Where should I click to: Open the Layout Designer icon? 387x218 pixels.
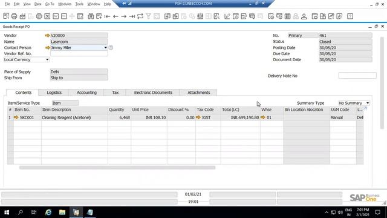pyautogui.click(x=235, y=16)
